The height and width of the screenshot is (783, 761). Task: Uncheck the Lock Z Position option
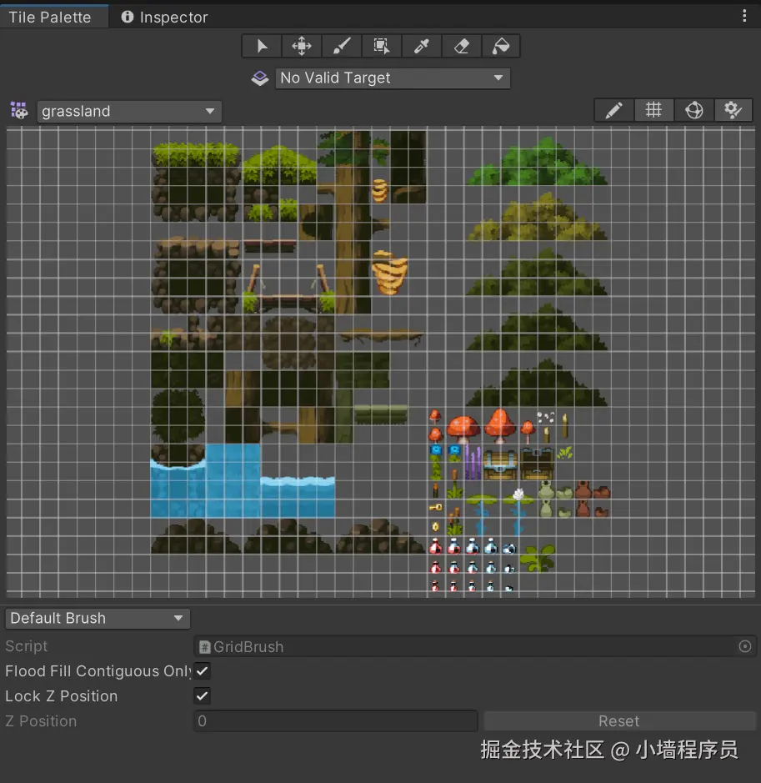click(x=202, y=695)
